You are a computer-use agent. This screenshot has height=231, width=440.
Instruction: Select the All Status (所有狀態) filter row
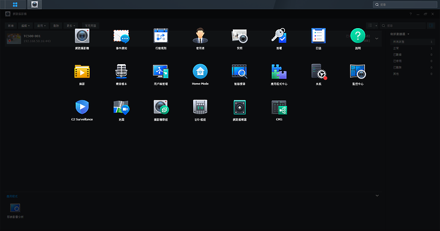[413, 42]
